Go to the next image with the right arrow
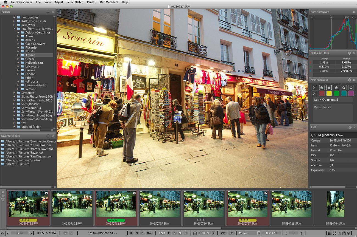The image size is (357, 237). coord(31,233)
